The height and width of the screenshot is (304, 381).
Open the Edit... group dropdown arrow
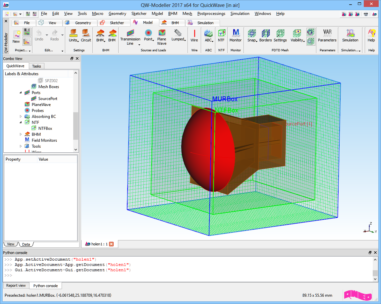tap(62, 51)
